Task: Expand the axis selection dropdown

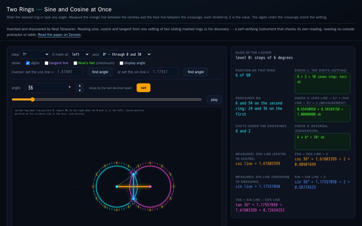Action: [x=126, y=54]
